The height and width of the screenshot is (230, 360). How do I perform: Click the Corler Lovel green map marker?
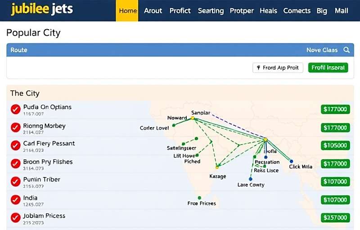pos(174,125)
